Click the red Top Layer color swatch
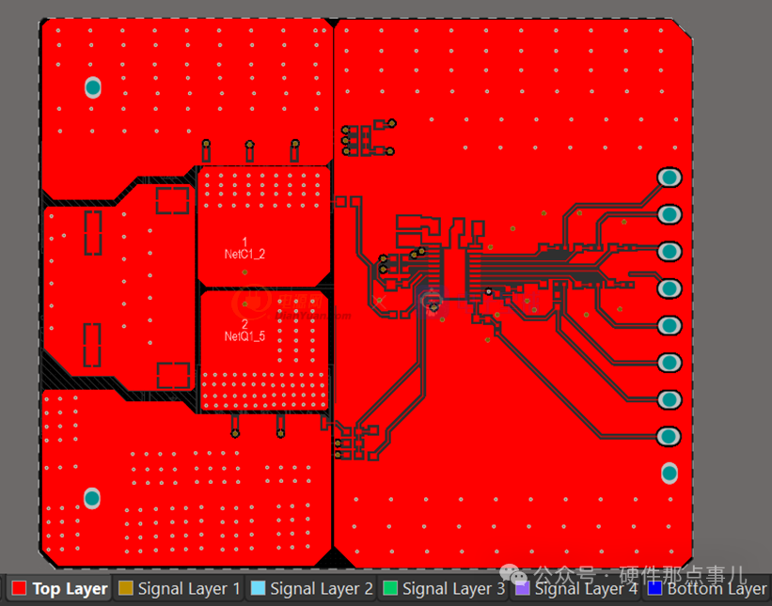The height and width of the screenshot is (606, 772). coord(19,589)
